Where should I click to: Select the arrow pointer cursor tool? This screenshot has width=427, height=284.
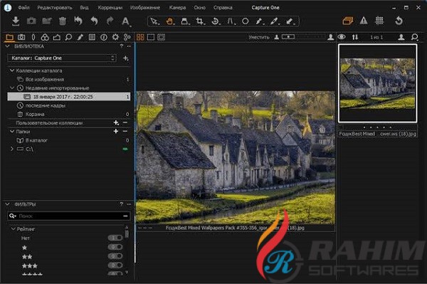[x=154, y=21]
